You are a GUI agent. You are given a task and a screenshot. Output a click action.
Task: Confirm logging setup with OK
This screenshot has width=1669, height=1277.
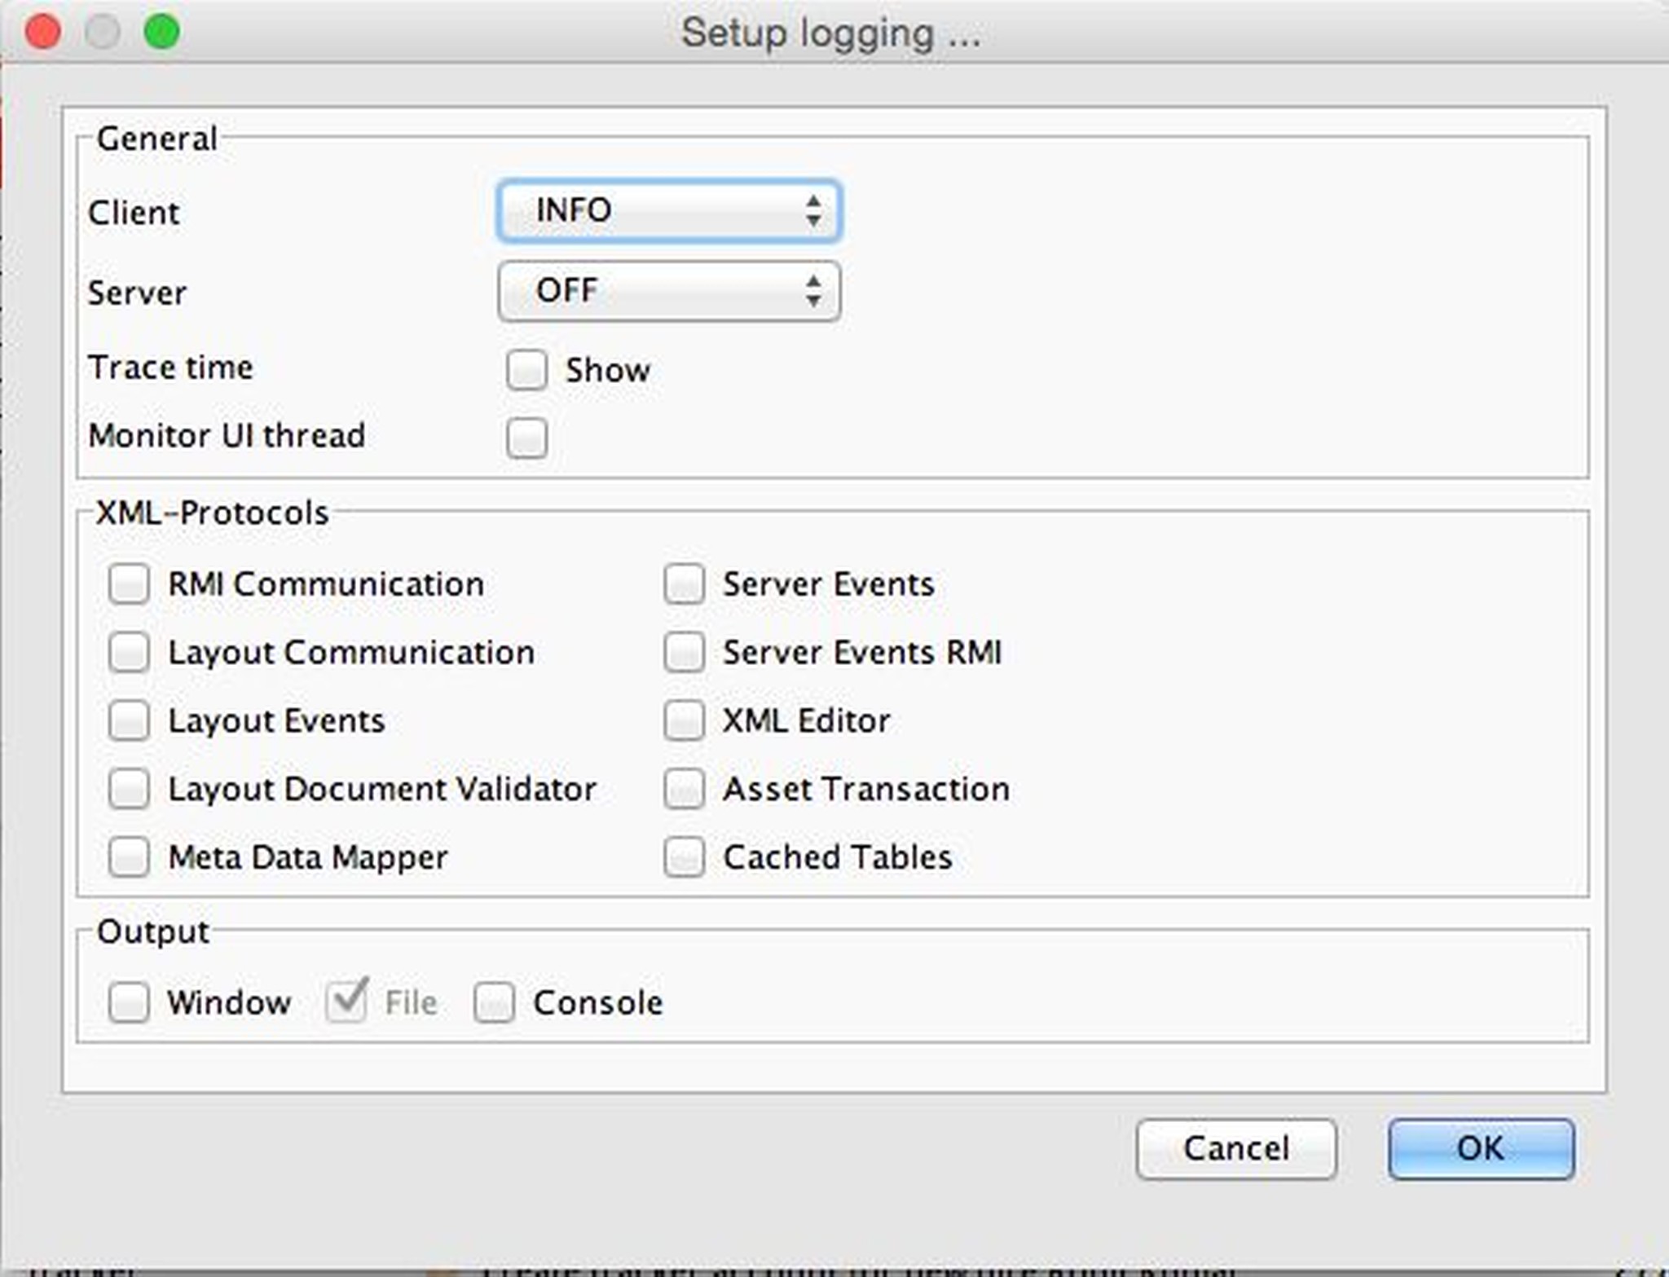coord(1481,1148)
